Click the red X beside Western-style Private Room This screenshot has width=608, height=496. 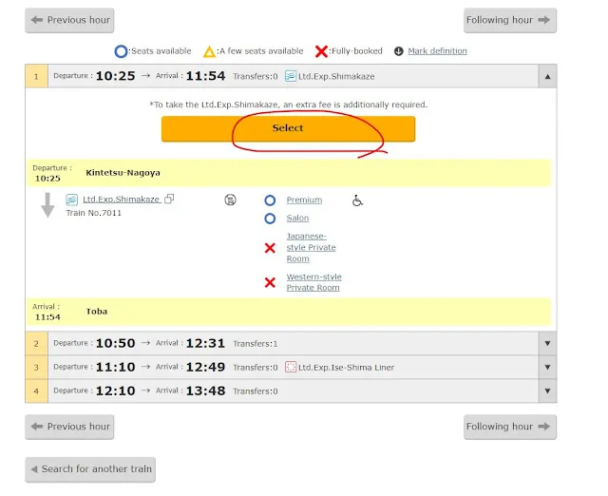pyautogui.click(x=270, y=282)
